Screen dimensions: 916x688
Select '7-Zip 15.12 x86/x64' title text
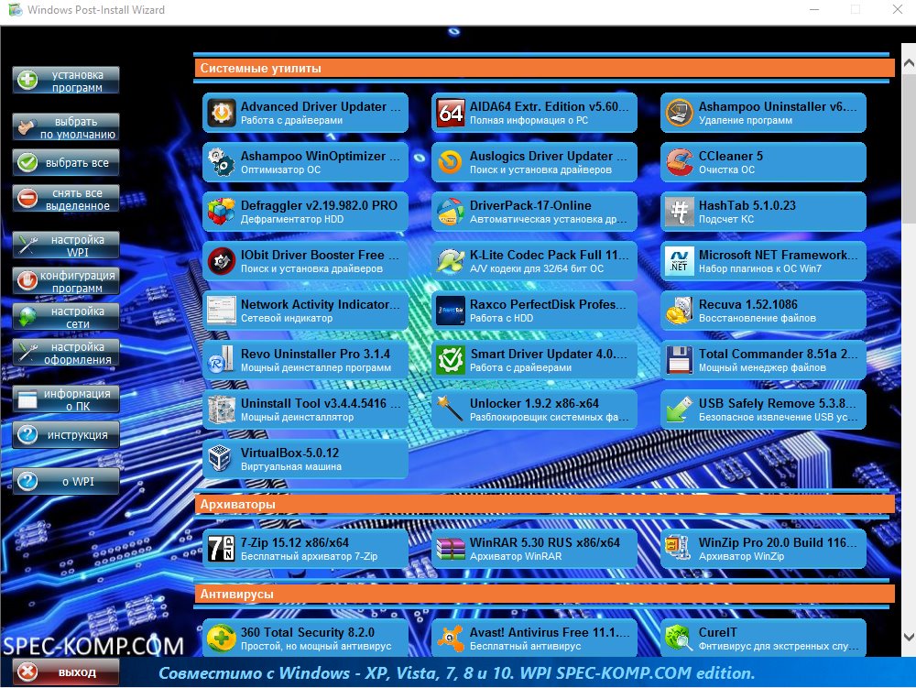294,542
